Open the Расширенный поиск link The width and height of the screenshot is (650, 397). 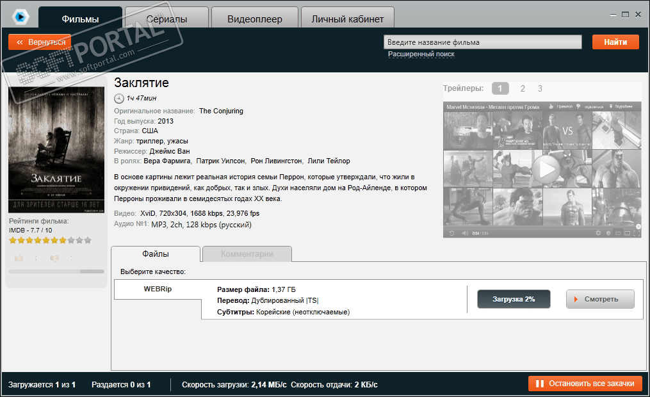(421, 54)
